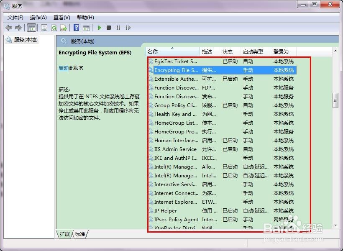Click the Forward arrow toolbar icon
The width and height of the screenshot is (343, 251).
(18, 28)
